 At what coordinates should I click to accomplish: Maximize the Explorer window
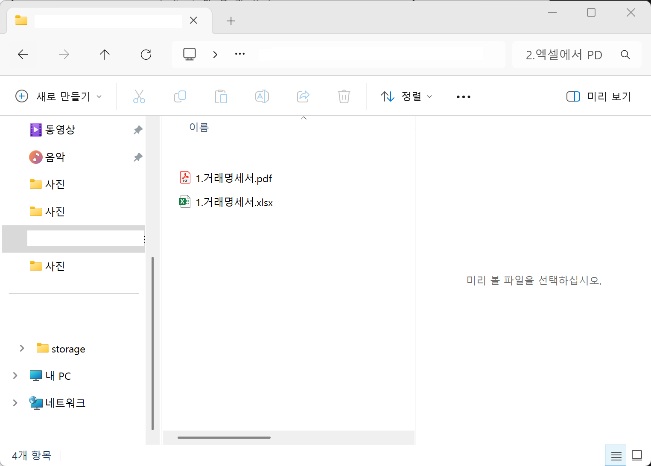(x=591, y=12)
